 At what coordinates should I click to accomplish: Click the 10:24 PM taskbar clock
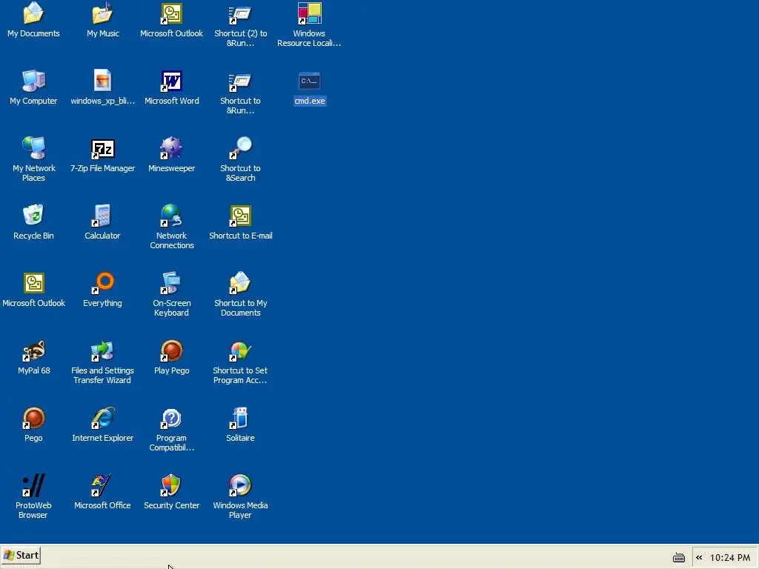click(730, 558)
